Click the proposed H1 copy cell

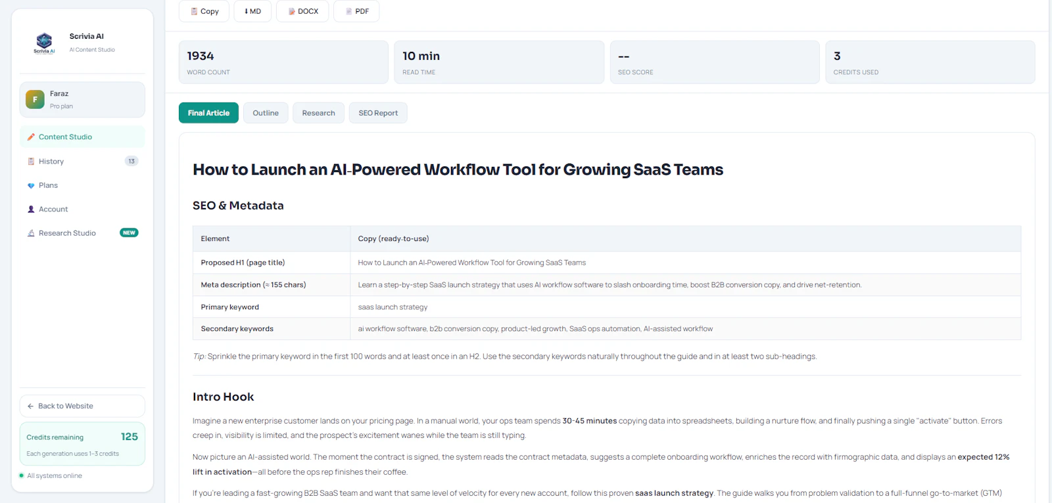point(686,263)
